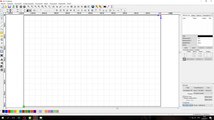
Task: Open the 'Позиция' dropdown list
Action: click(203, 93)
